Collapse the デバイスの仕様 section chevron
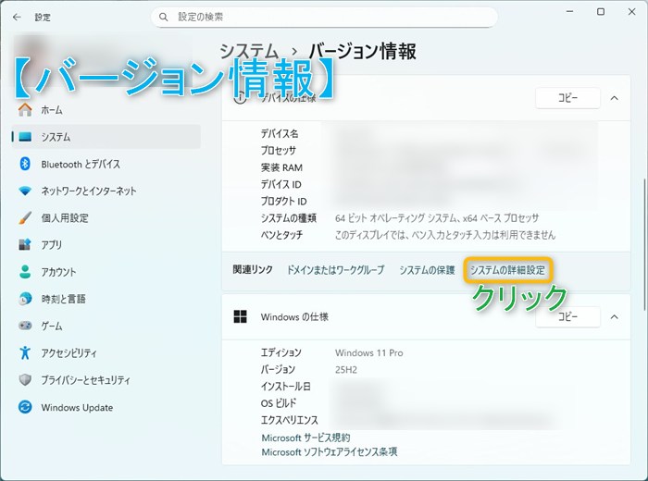Screen dimensions: 648x481 pyautogui.click(x=614, y=97)
